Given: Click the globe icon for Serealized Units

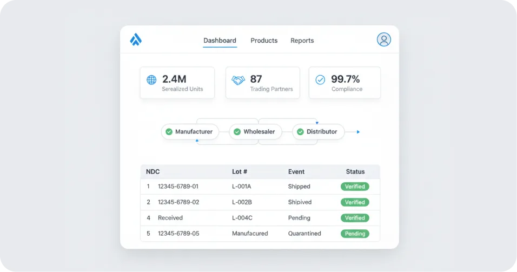Looking at the screenshot, I should (151, 80).
